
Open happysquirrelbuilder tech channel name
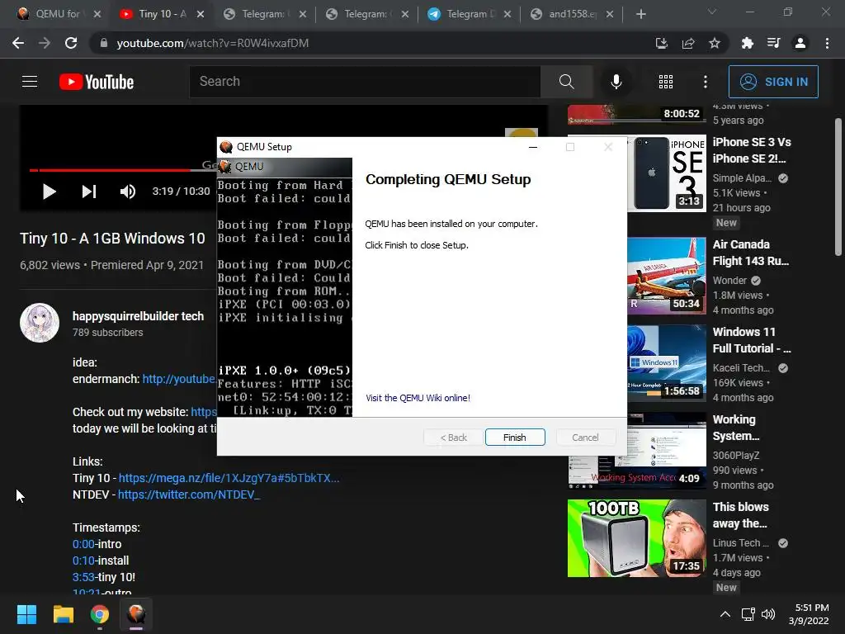click(x=138, y=316)
